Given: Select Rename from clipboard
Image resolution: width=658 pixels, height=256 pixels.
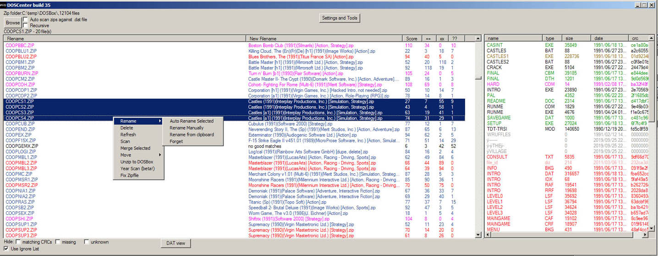Looking at the screenshot, I should pos(193,135).
